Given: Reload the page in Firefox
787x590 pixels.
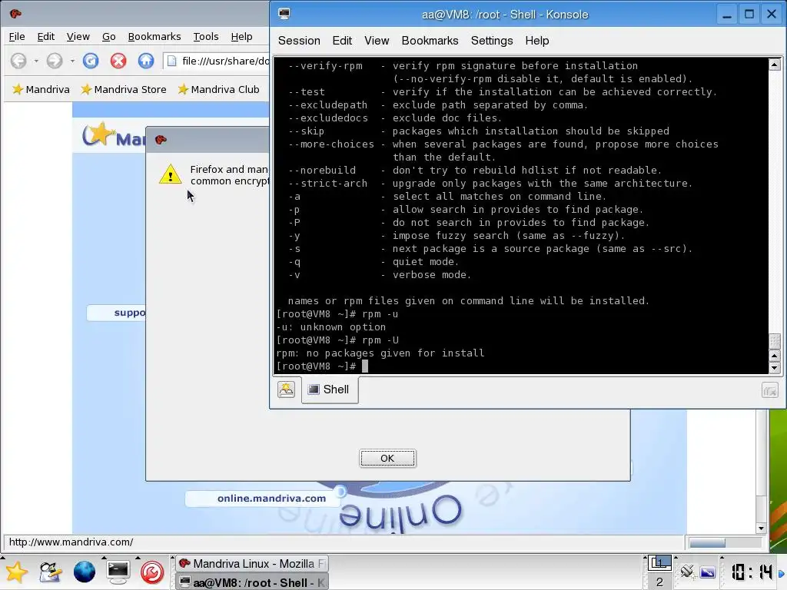Looking at the screenshot, I should (x=91, y=61).
